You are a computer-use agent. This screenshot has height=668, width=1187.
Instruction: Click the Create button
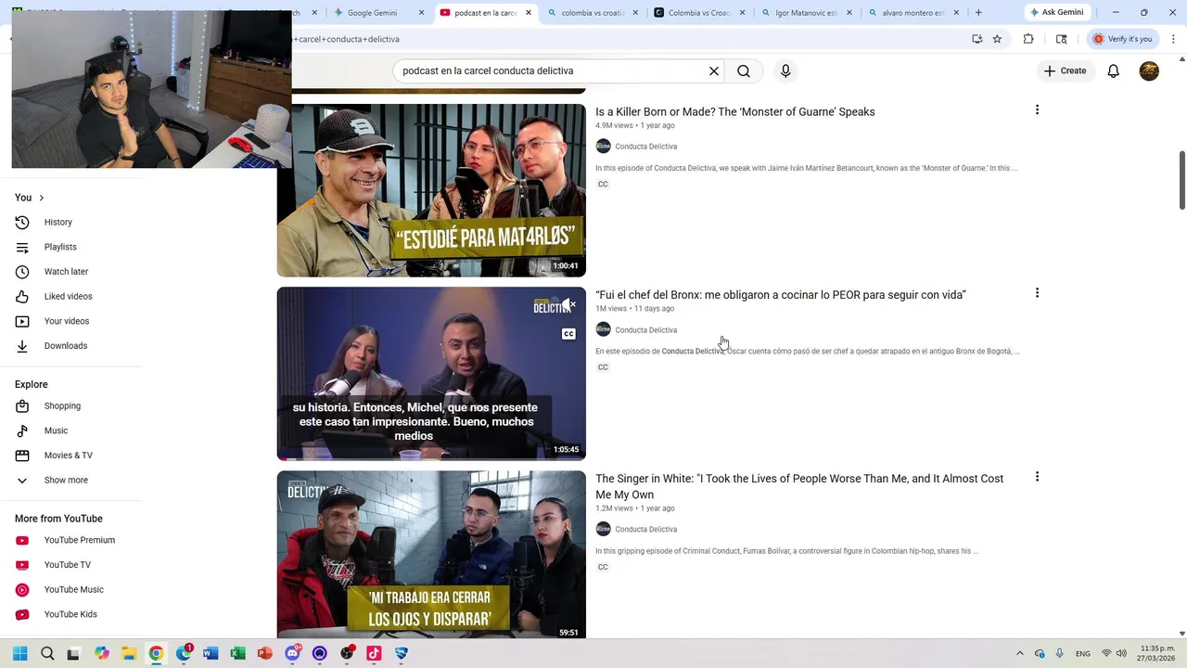(1065, 71)
